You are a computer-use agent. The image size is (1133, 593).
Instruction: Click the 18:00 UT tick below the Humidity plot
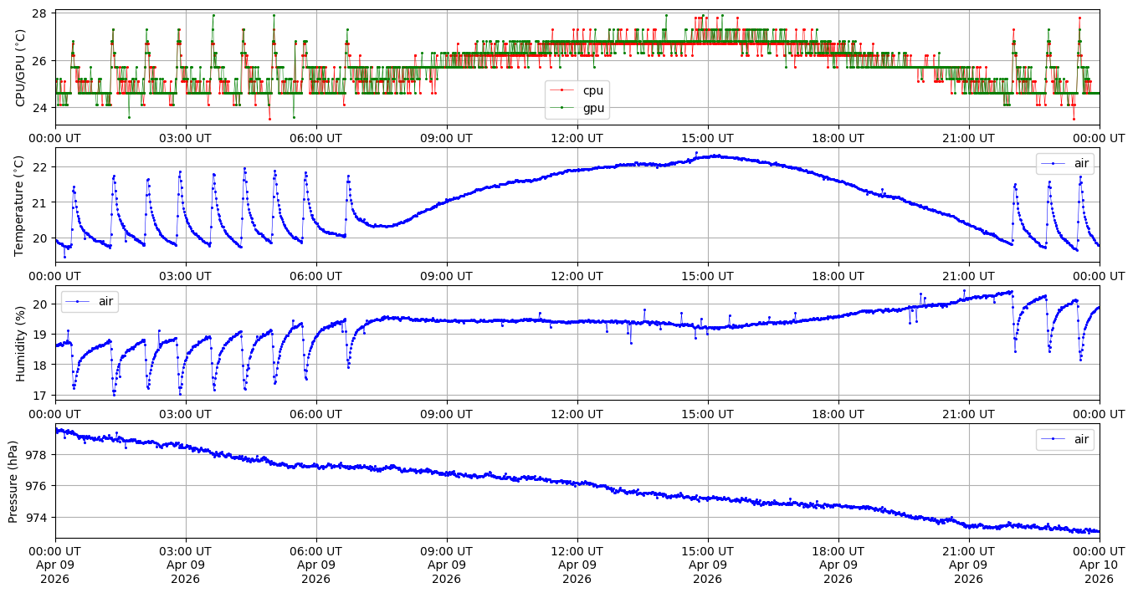[x=838, y=413]
